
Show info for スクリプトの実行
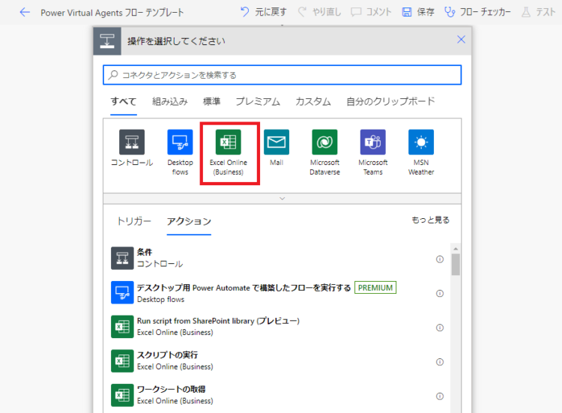click(440, 362)
